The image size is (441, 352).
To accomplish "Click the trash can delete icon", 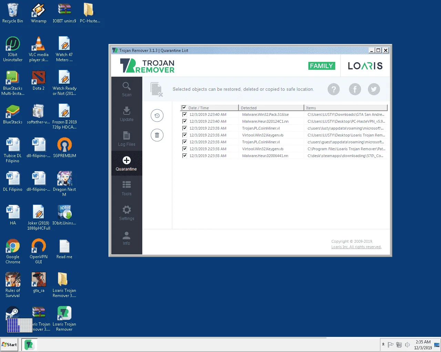I will tap(157, 135).
